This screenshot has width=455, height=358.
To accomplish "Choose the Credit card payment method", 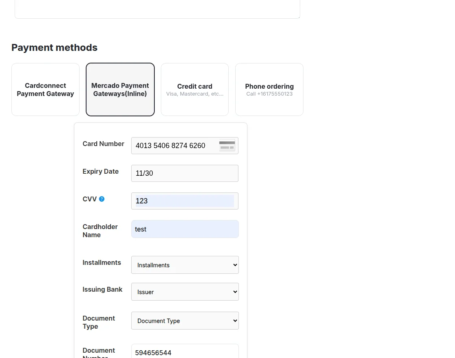I will click(x=195, y=89).
